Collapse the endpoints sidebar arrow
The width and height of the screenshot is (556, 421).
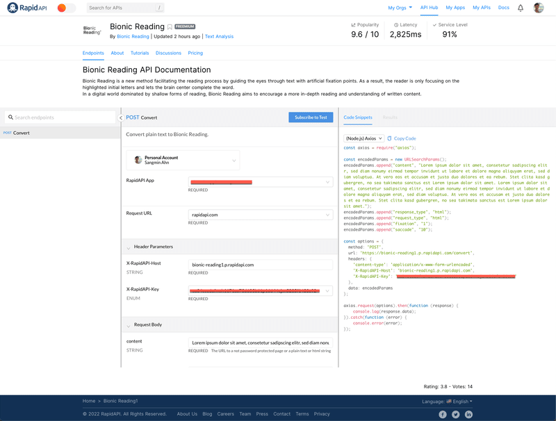click(x=121, y=117)
